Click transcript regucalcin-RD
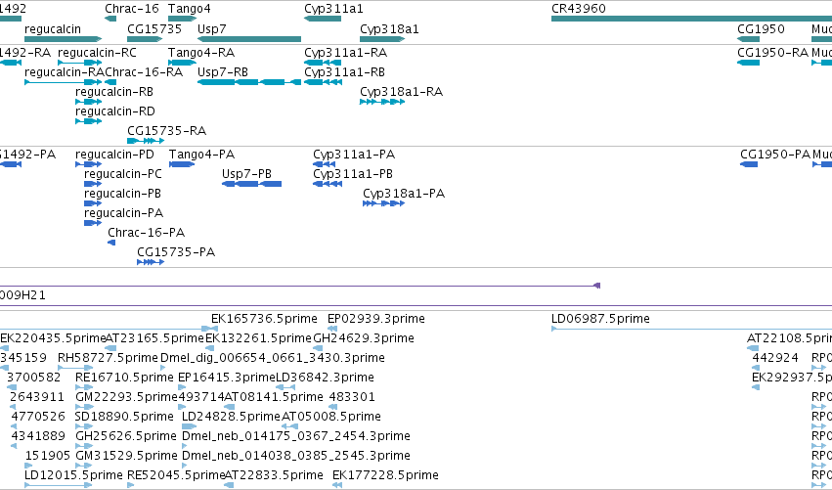The height and width of the screenshot is (490, 832). pyautogui.click(x=115, y=111)
